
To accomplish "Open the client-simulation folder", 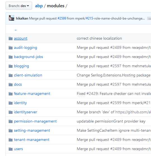I will [28, 75].
